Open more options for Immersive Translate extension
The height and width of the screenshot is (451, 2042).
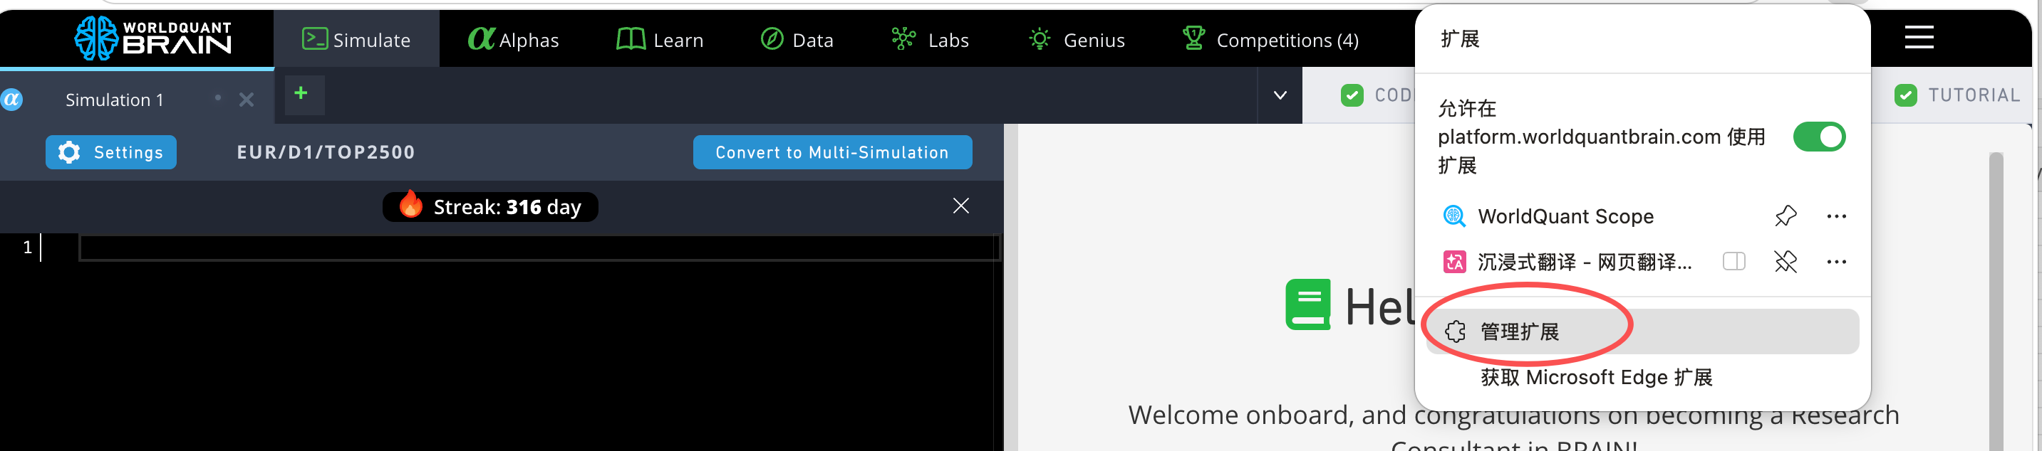tap(1836, 262)
